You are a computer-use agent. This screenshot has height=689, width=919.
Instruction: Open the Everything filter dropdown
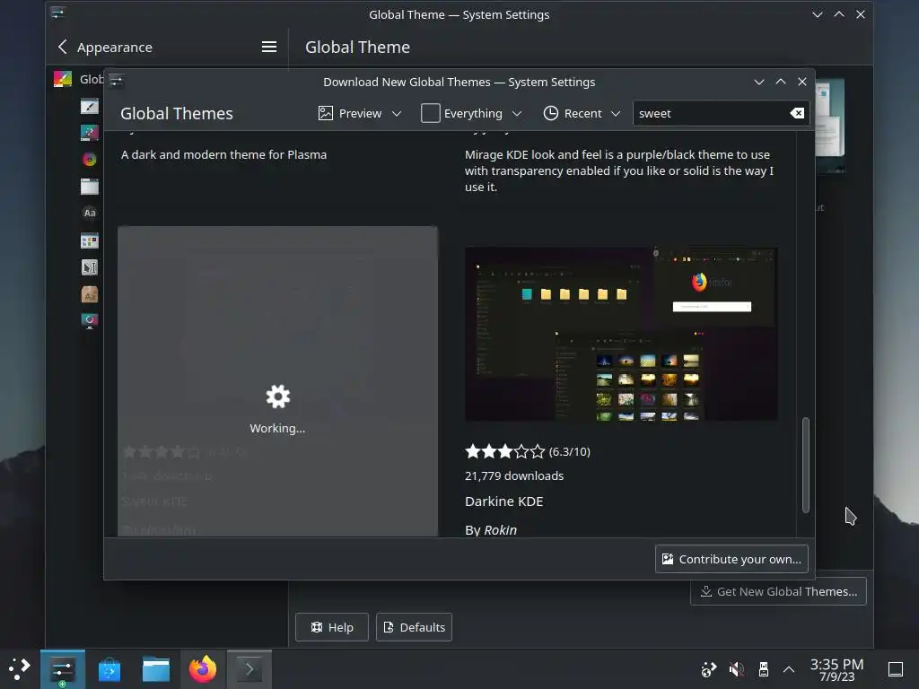(471, 113)
